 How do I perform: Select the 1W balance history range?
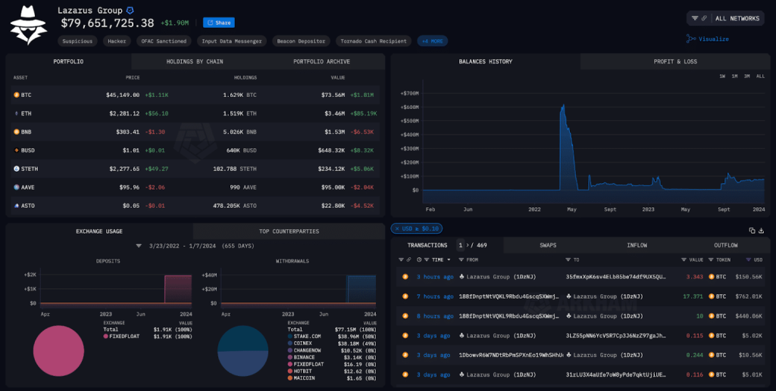coord(722,76)
